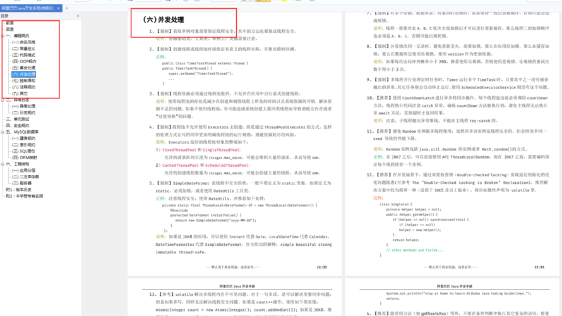This screenshot has width=562, height=316.
Task: Click the red SingleThreadPool text
Action: (x=221, y=150)
